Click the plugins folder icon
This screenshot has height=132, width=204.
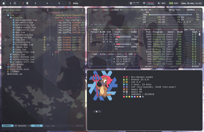[x=11, y=18]
